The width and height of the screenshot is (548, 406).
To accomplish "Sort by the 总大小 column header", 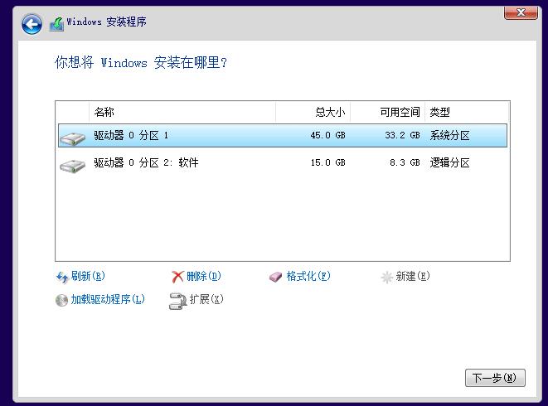I will pos(313,112).
